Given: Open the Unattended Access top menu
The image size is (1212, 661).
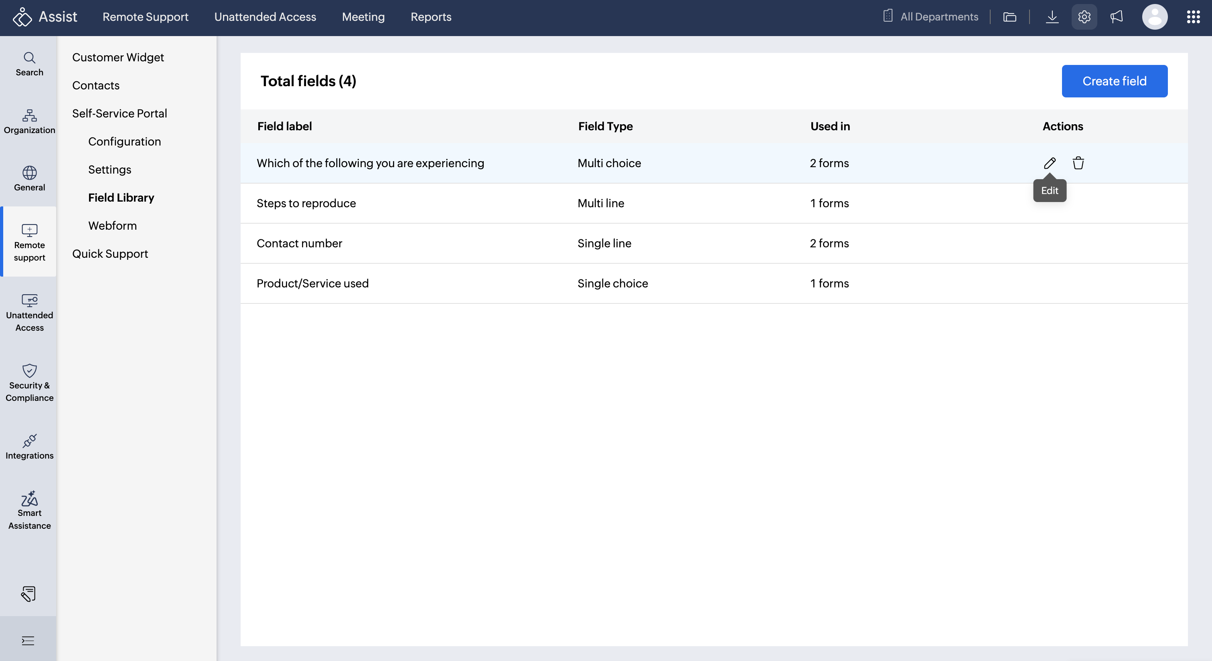Looking at the screenshot, I should click(266, 17).
